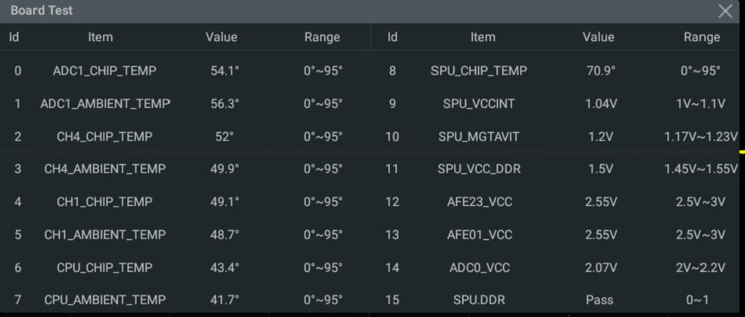The height and width of the screenshot is (317, 745).
Task: Select the SPU_VCCINT entry
Action: (479, 104)
